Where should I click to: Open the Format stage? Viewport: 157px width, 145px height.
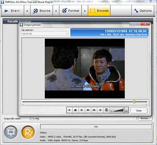coord(71,11)
